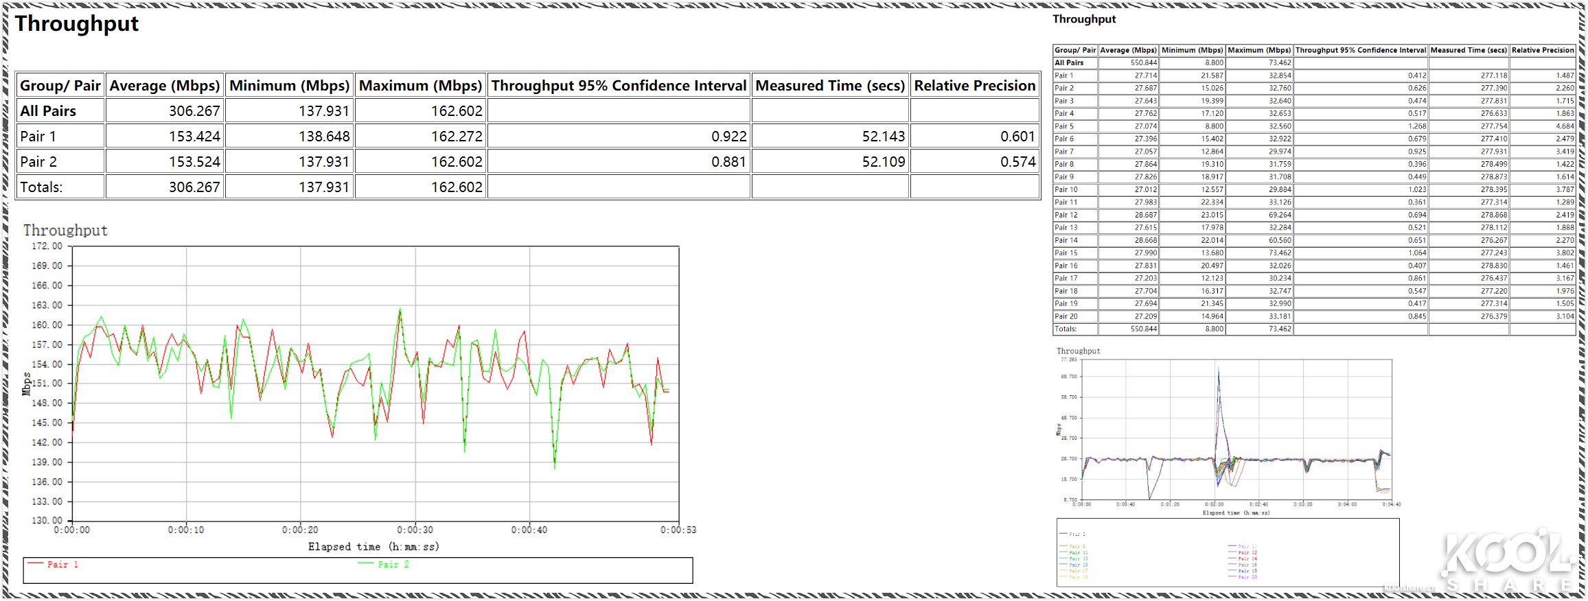Click the "Measured Time (secs)" header in the large table
Screen dimensions: 1588x601
(x=831, y=86)
